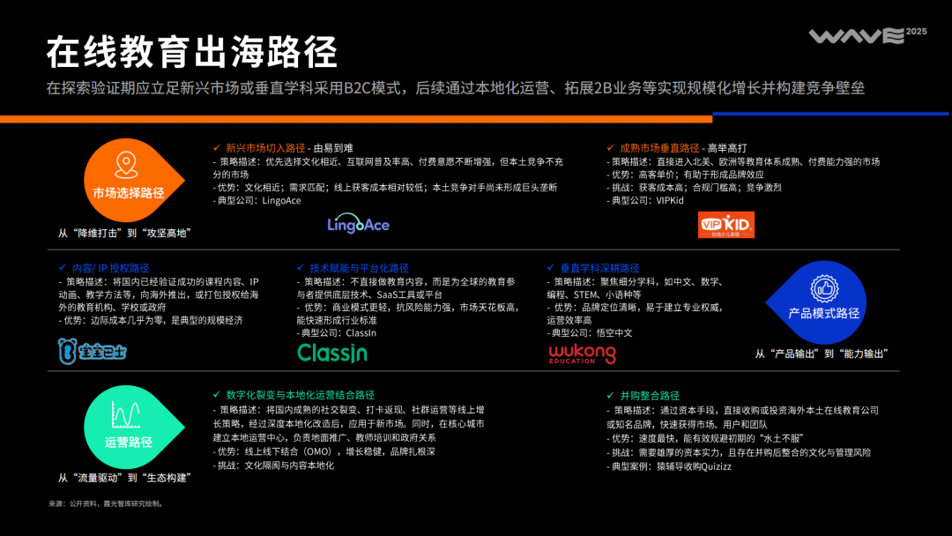Click the 典型公司 VIPKid text link
952x536 pixels.
645,198
